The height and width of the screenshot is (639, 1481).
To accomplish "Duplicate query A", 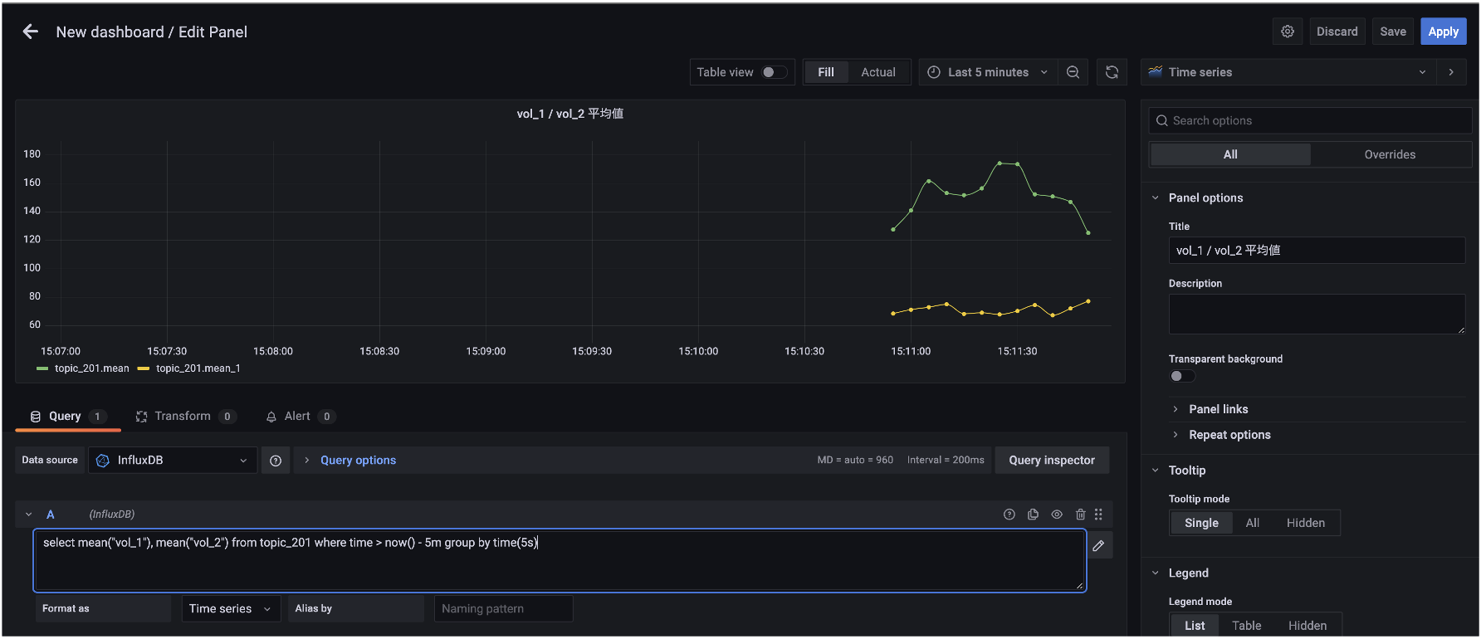I will click(x=1033, y=515).
